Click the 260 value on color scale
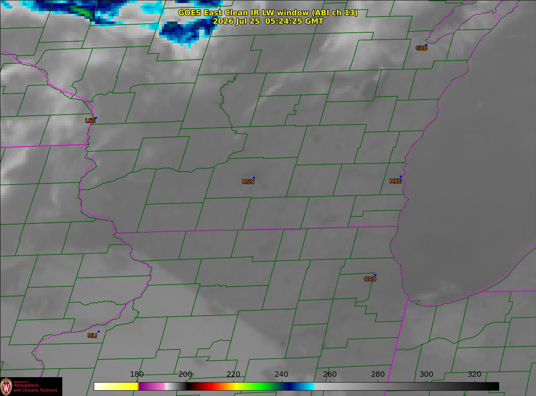 point(330,374)
